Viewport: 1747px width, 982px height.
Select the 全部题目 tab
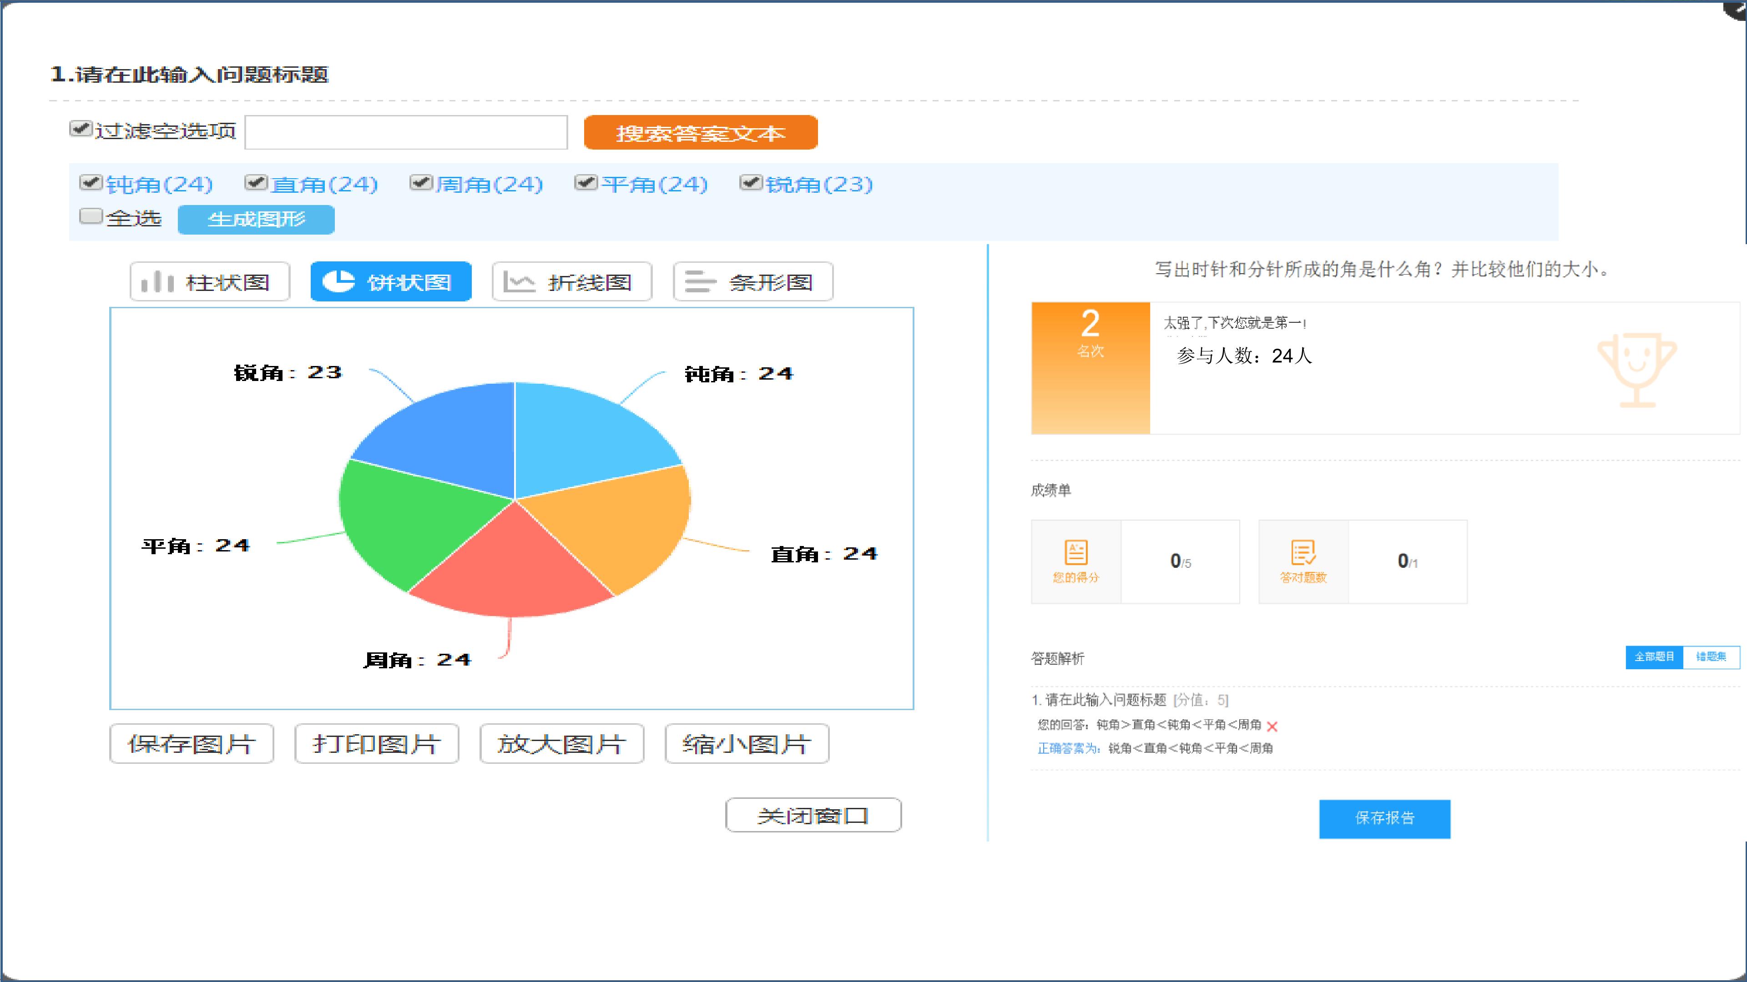1654,656
